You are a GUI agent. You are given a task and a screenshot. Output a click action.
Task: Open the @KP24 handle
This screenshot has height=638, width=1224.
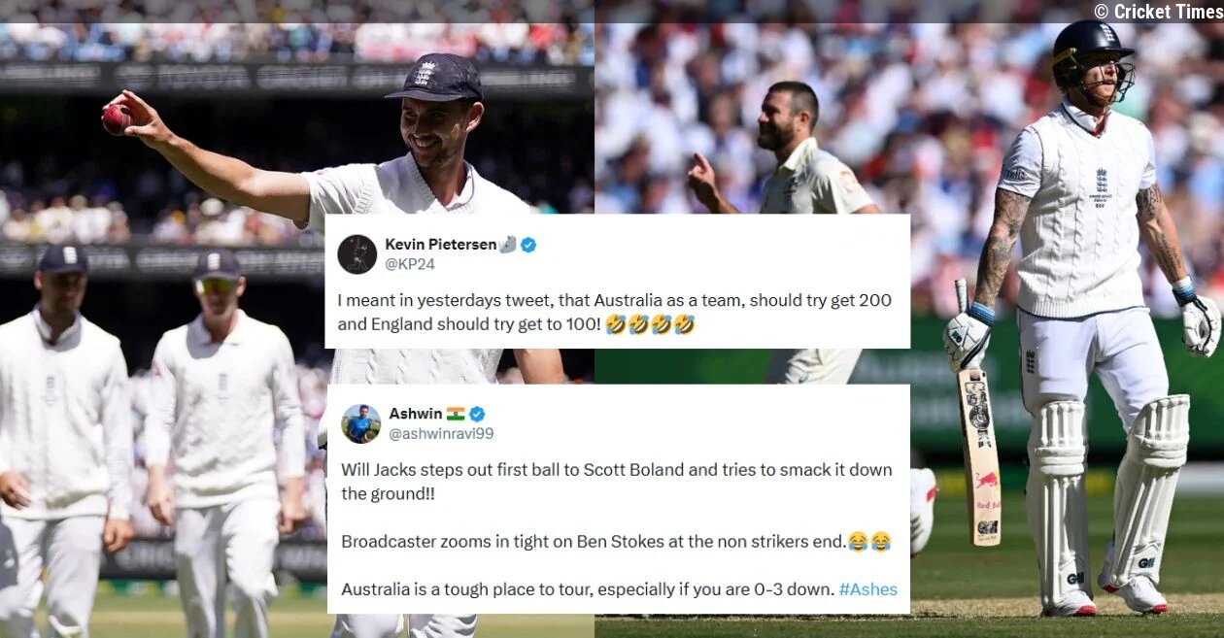(409, 263)
